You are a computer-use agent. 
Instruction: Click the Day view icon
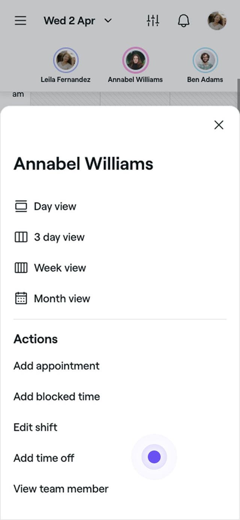[x=21, y=206]
